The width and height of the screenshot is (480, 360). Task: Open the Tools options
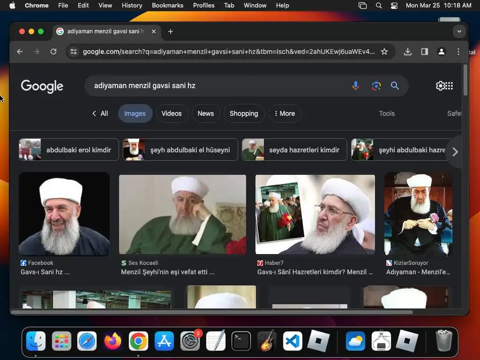click(x=387, y=113)
